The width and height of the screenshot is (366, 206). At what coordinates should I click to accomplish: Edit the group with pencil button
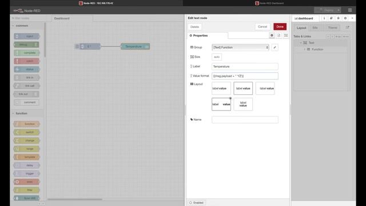(274, 47)
